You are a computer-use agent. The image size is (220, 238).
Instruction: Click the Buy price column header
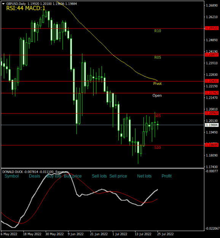tap(73, 176)
